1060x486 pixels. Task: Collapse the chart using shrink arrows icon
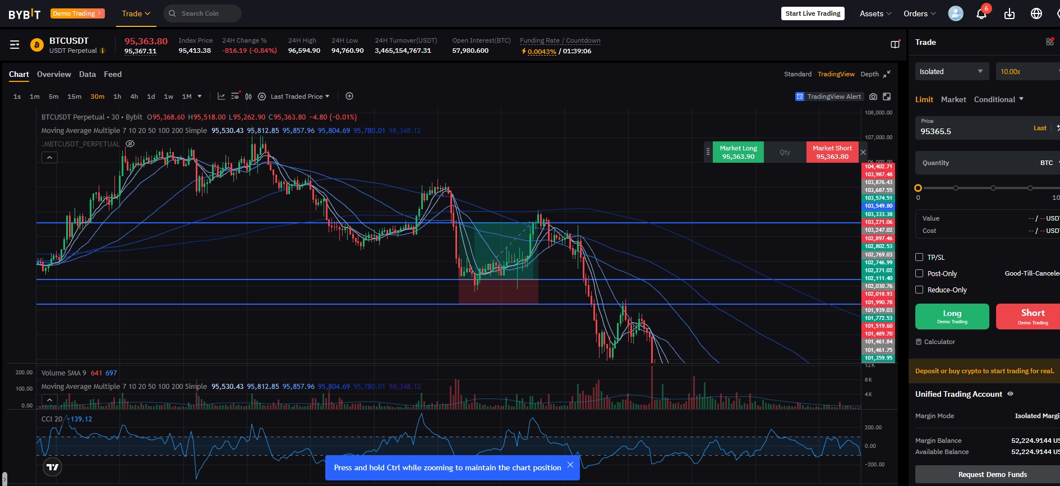887,74
